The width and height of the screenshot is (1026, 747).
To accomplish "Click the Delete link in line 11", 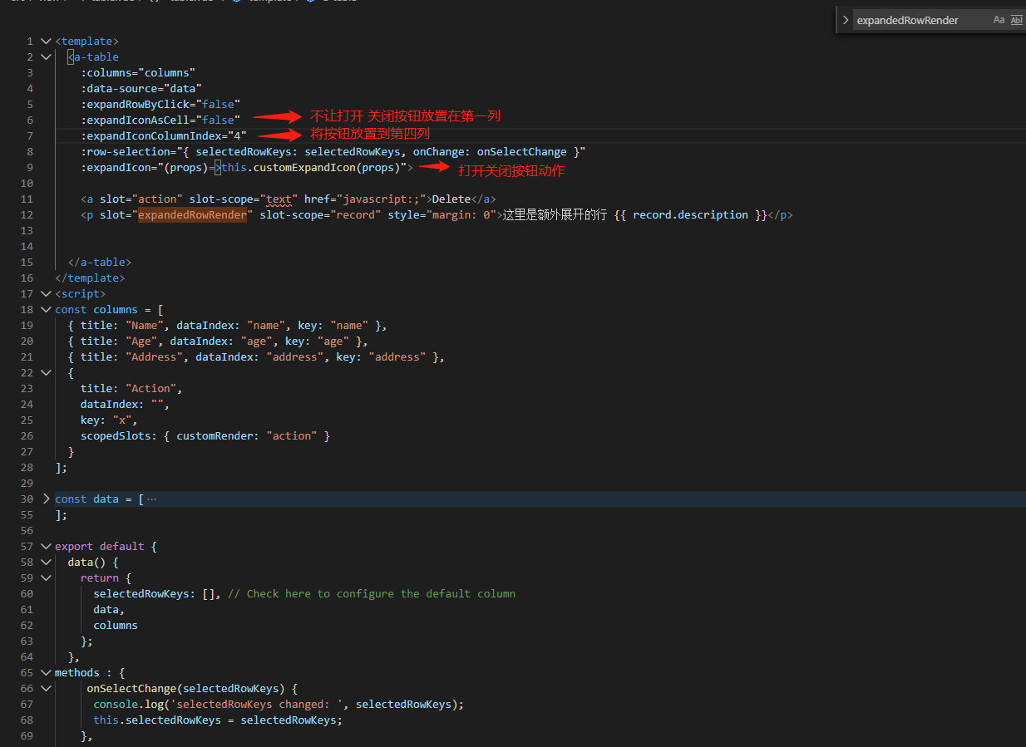I will (450, 199).
